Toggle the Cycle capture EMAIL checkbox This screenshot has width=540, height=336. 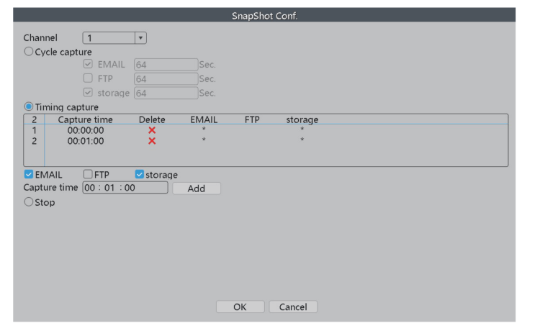pos(88,65)
